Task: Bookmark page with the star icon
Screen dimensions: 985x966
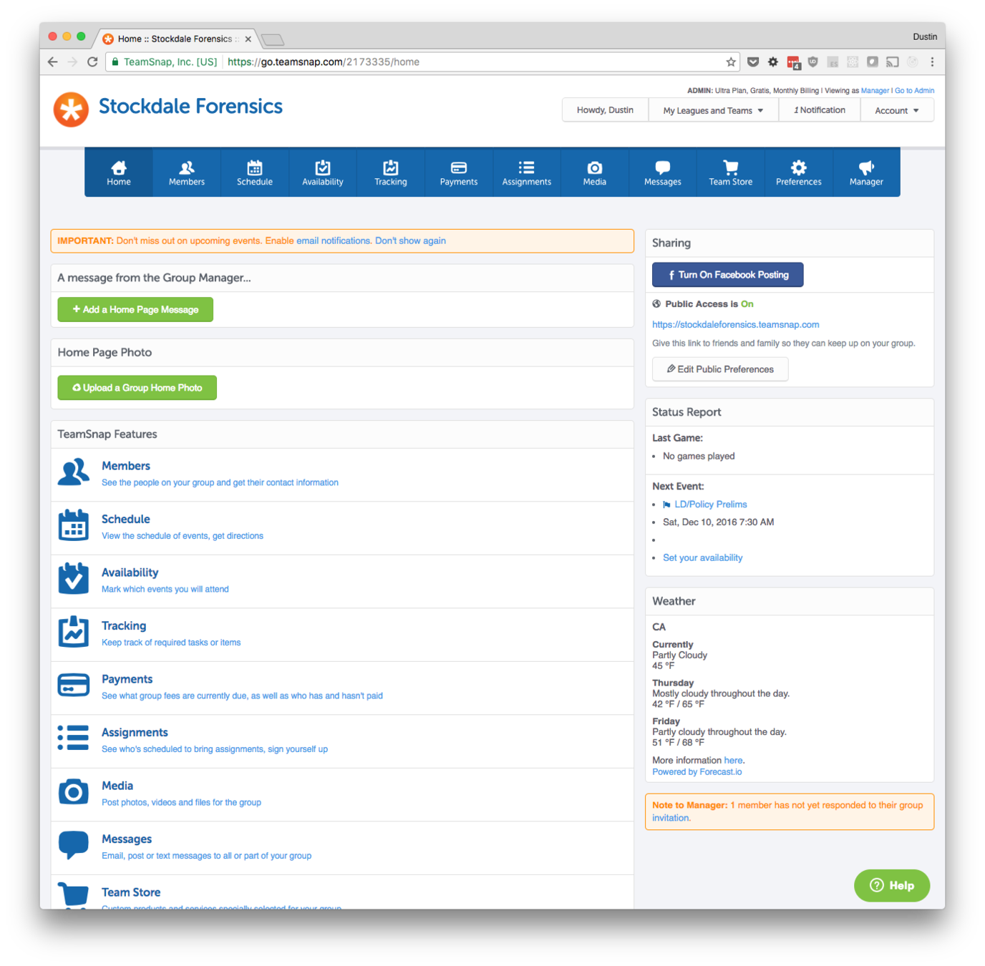Action: (x=730, y=62)
